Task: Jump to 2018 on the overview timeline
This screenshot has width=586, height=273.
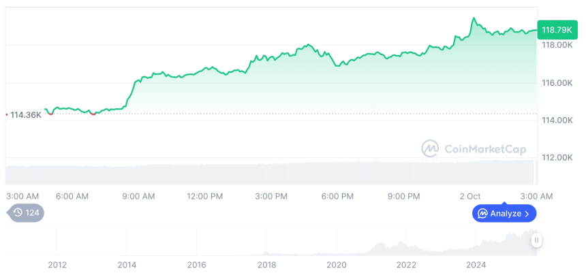Action: [266, 265]
